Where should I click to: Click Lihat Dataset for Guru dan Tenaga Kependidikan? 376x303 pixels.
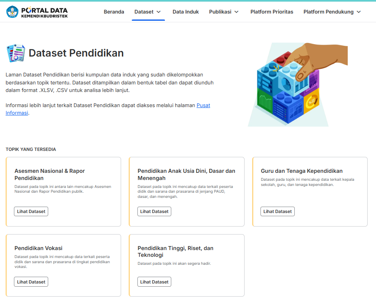(x=278, y=211)
